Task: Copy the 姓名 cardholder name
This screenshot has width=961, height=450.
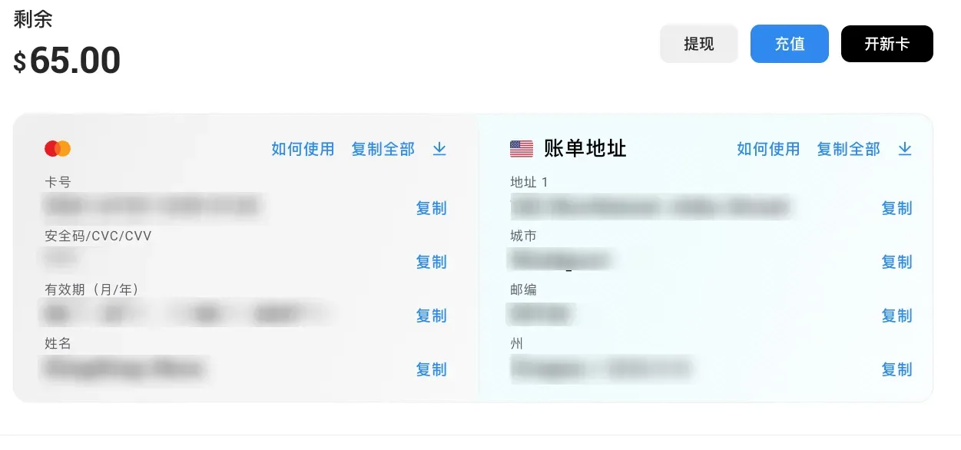Action: tap(432, 369)
